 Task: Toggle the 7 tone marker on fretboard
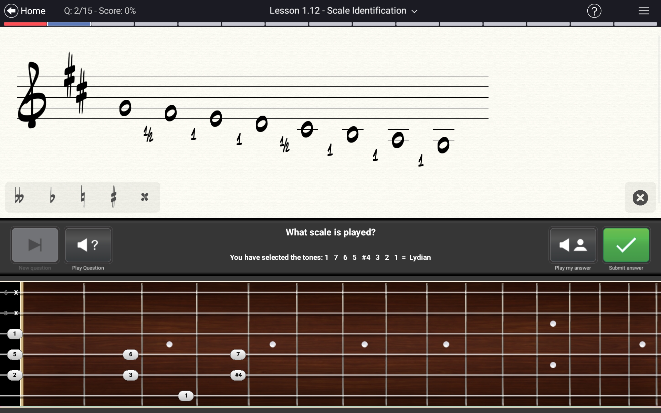238,354
